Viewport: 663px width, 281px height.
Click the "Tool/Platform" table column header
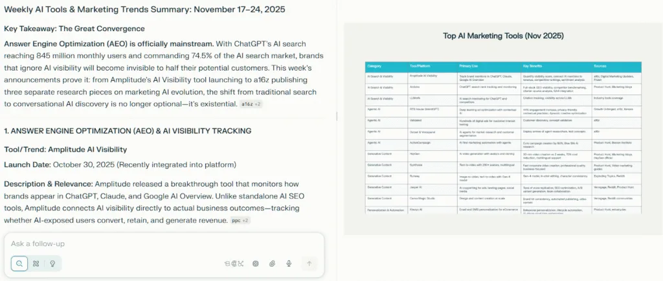pyautogui.click(x=421, y=66)
